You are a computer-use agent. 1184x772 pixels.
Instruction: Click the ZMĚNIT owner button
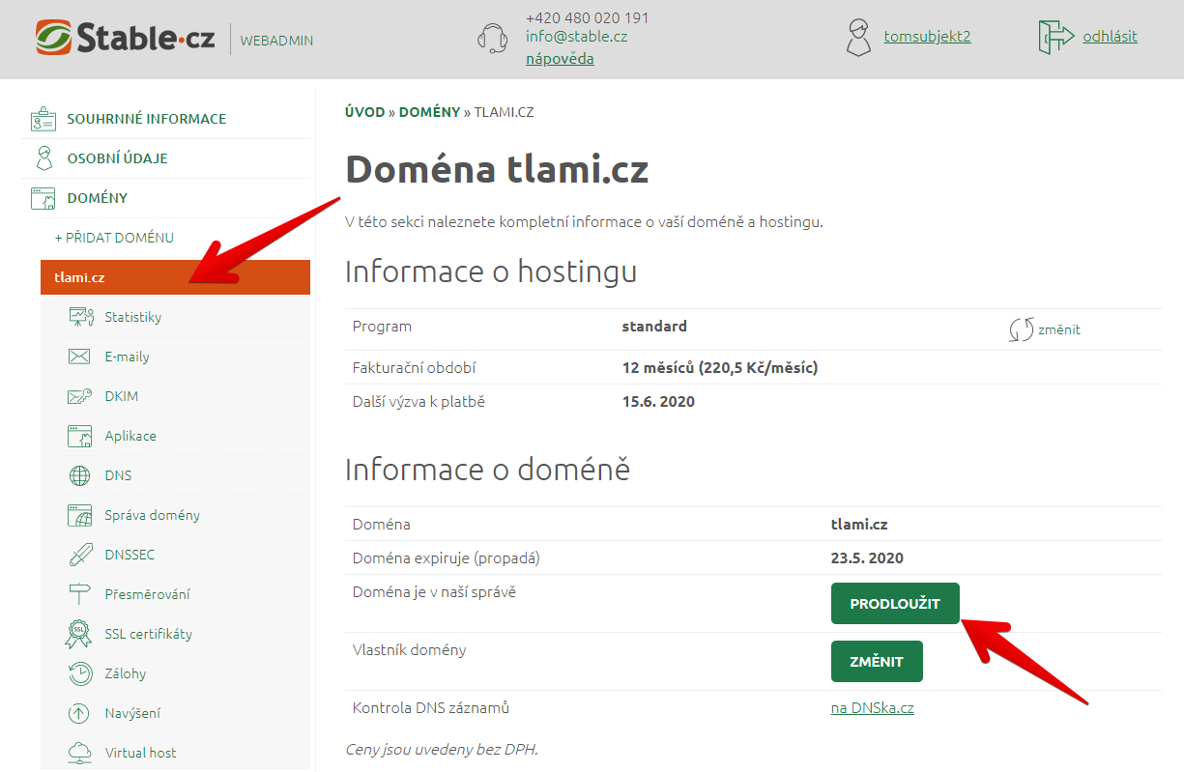[x=877, y=662]
